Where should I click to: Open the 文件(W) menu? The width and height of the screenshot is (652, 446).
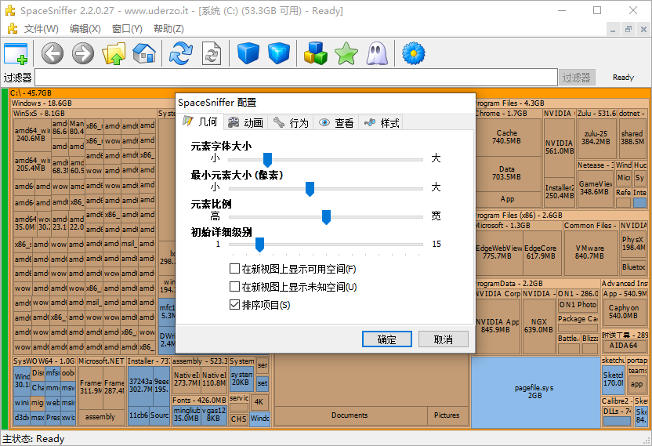(x=42, y=29)
